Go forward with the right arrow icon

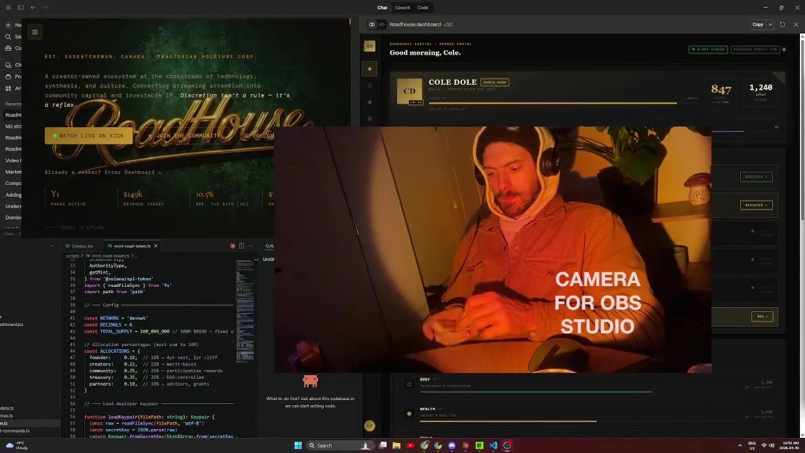coord(46,8)
